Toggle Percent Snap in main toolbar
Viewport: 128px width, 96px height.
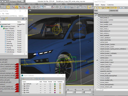point(20,7)
